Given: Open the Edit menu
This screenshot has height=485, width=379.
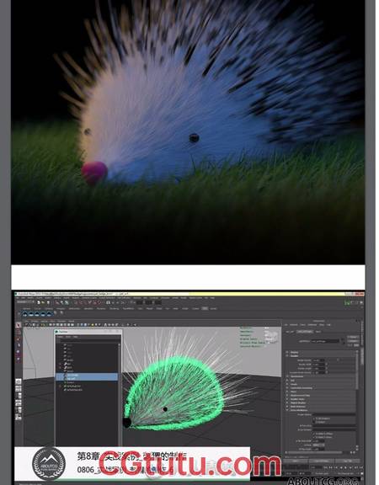Looking at the screenshot, I should pyautogui.click(x=24, y=297).
